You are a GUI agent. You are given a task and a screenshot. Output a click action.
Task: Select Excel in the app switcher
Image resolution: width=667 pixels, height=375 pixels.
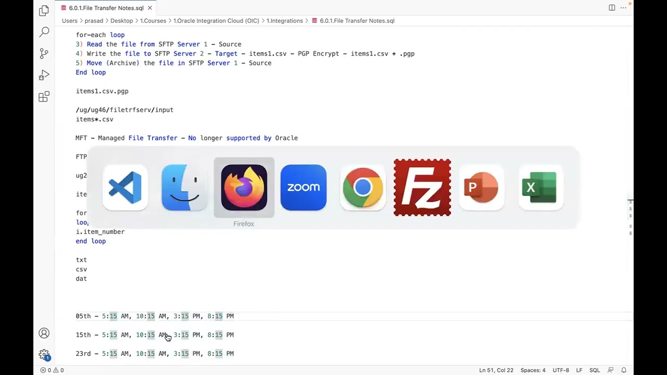541,187
